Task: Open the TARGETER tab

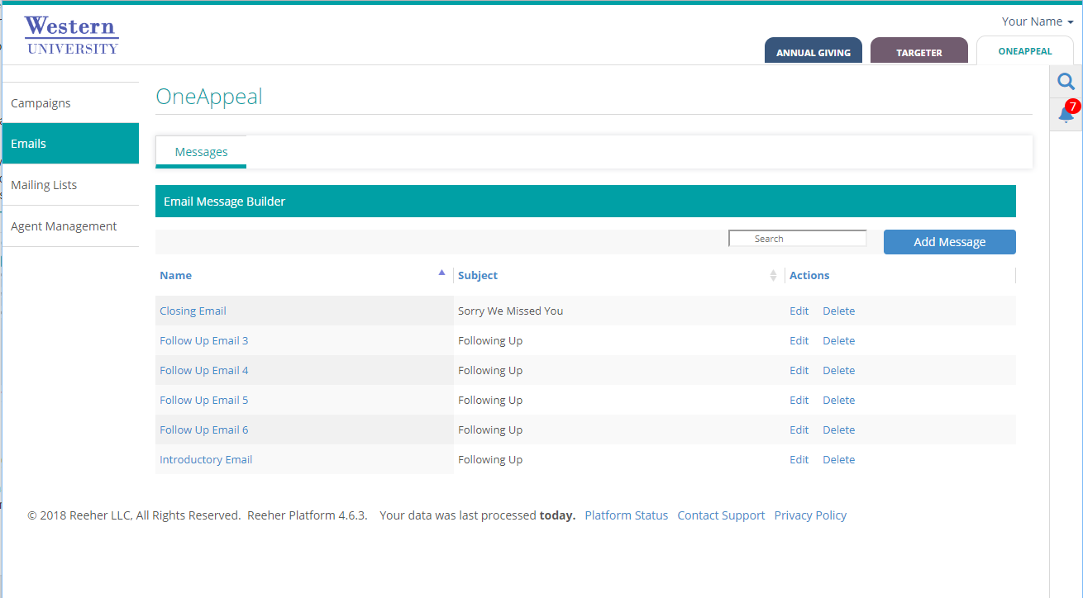Action: [918, 50]
